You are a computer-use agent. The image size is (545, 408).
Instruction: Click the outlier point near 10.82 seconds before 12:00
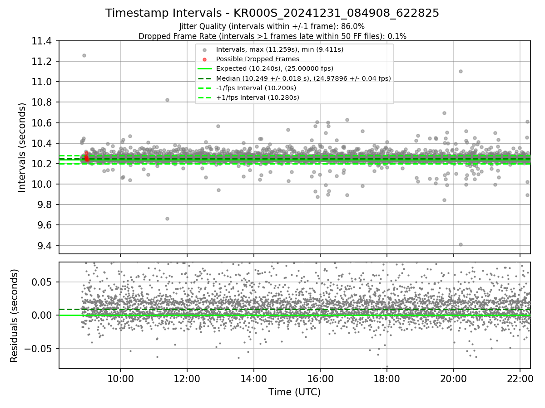(x=167, y=100)
